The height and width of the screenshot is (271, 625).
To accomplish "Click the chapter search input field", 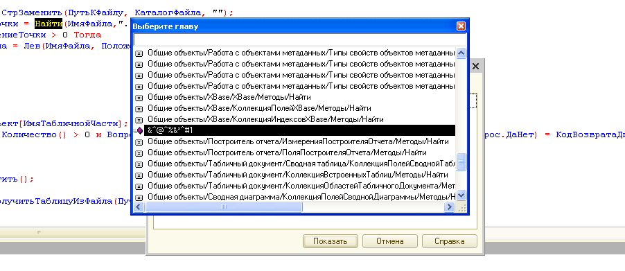I will click(x=300, y=40).
